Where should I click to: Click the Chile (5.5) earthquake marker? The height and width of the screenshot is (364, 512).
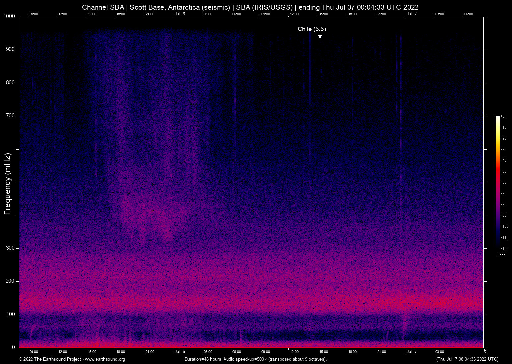click(x=312, y=29)
